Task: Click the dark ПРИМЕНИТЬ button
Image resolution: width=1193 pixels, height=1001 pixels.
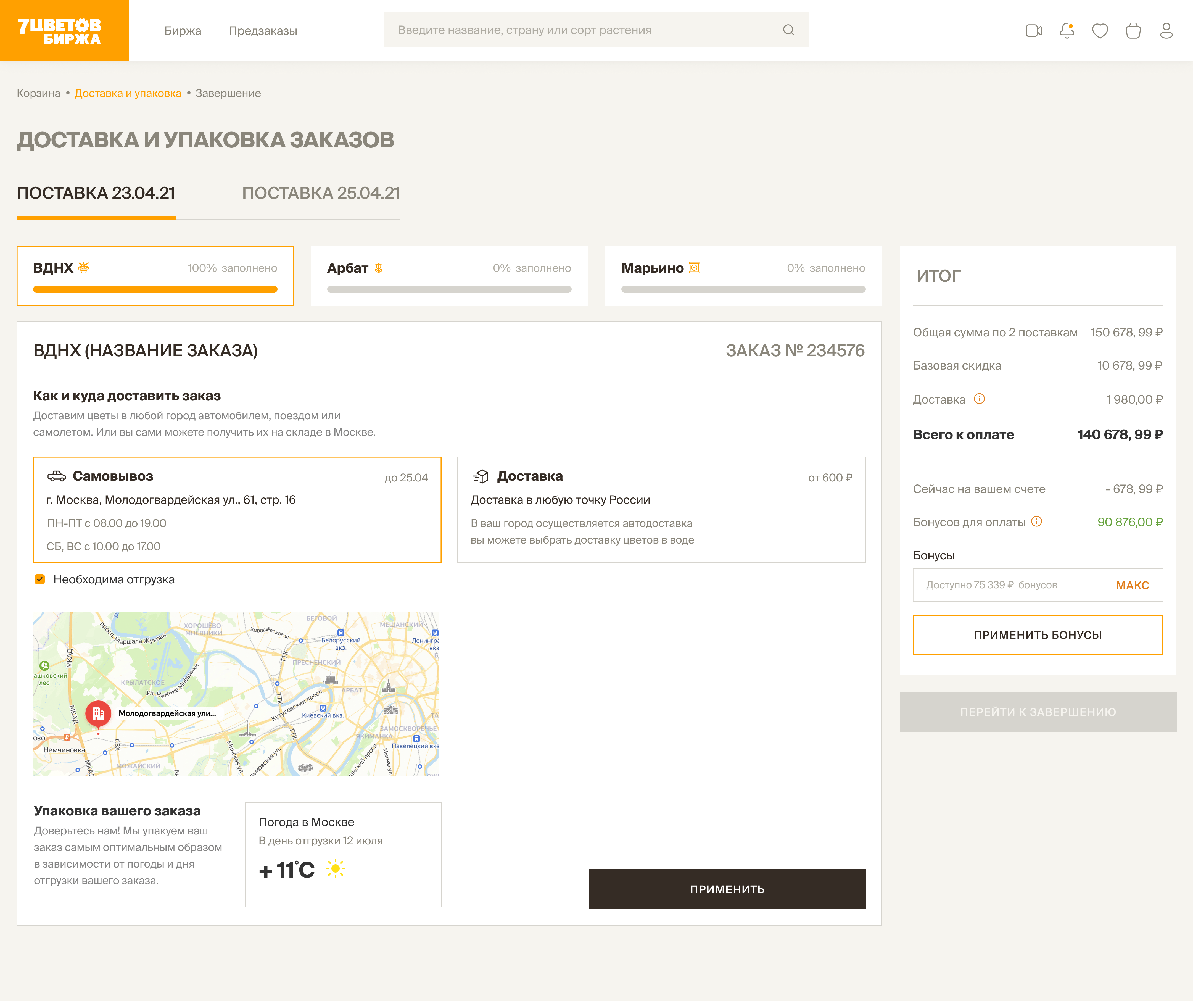Action: click(727, 889)
